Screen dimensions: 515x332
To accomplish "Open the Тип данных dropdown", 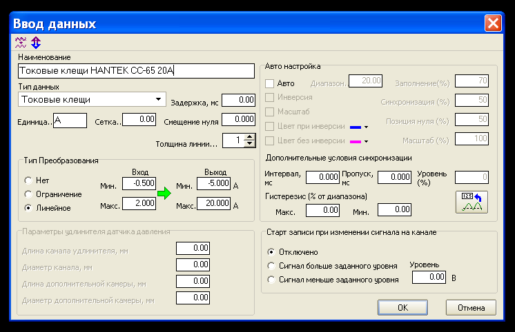I will point(158,99).
